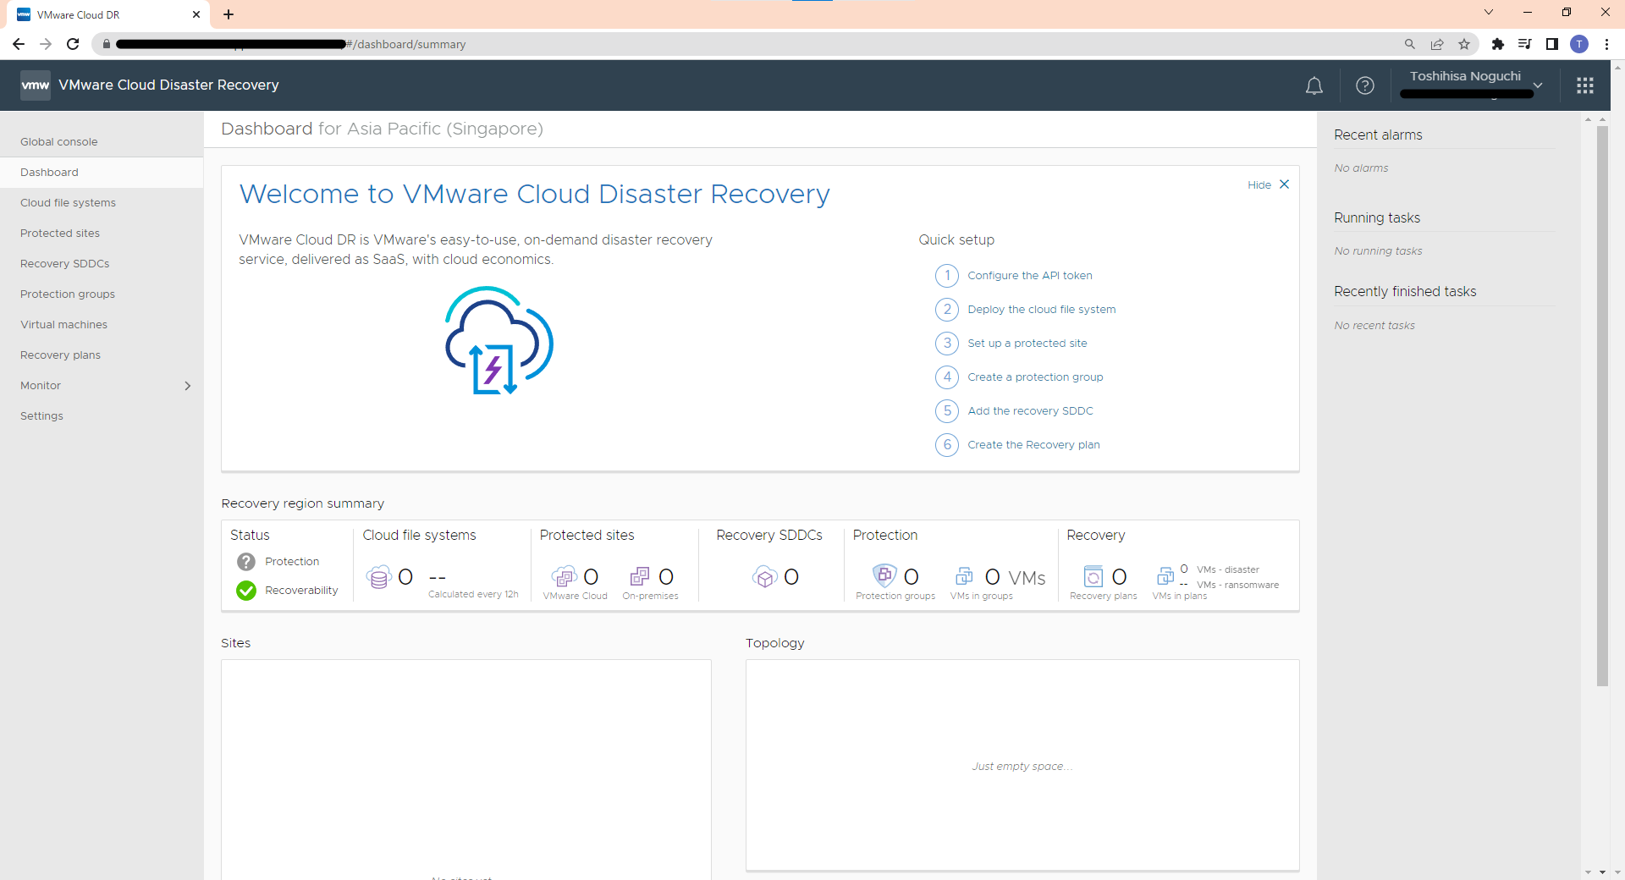1625x880 pixels.
Task: Open Cloud file systems in sidebar
Action: pos(68,203)
